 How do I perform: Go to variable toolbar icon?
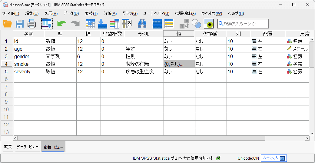(102, 24)
